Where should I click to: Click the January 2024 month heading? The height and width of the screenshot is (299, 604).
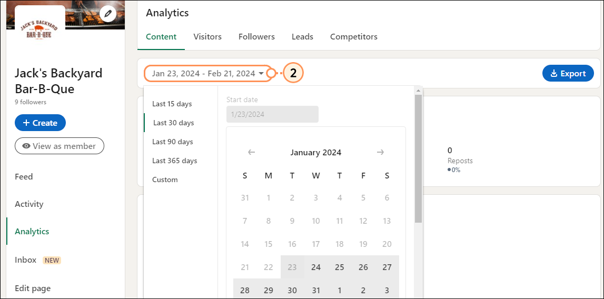[316, 152]
